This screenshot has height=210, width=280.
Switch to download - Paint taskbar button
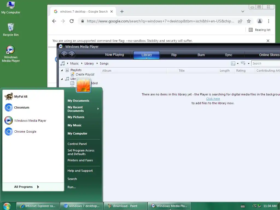(x=125, y=206)
